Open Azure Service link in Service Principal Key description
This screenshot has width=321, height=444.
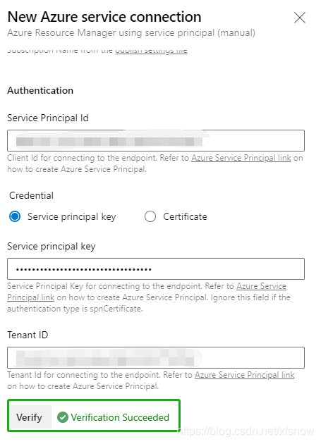coord(262,286)
